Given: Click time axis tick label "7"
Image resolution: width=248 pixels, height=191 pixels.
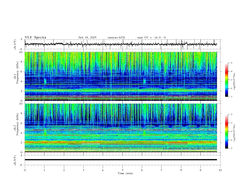Looking at the screenshot, I should [x=162, y=170].
